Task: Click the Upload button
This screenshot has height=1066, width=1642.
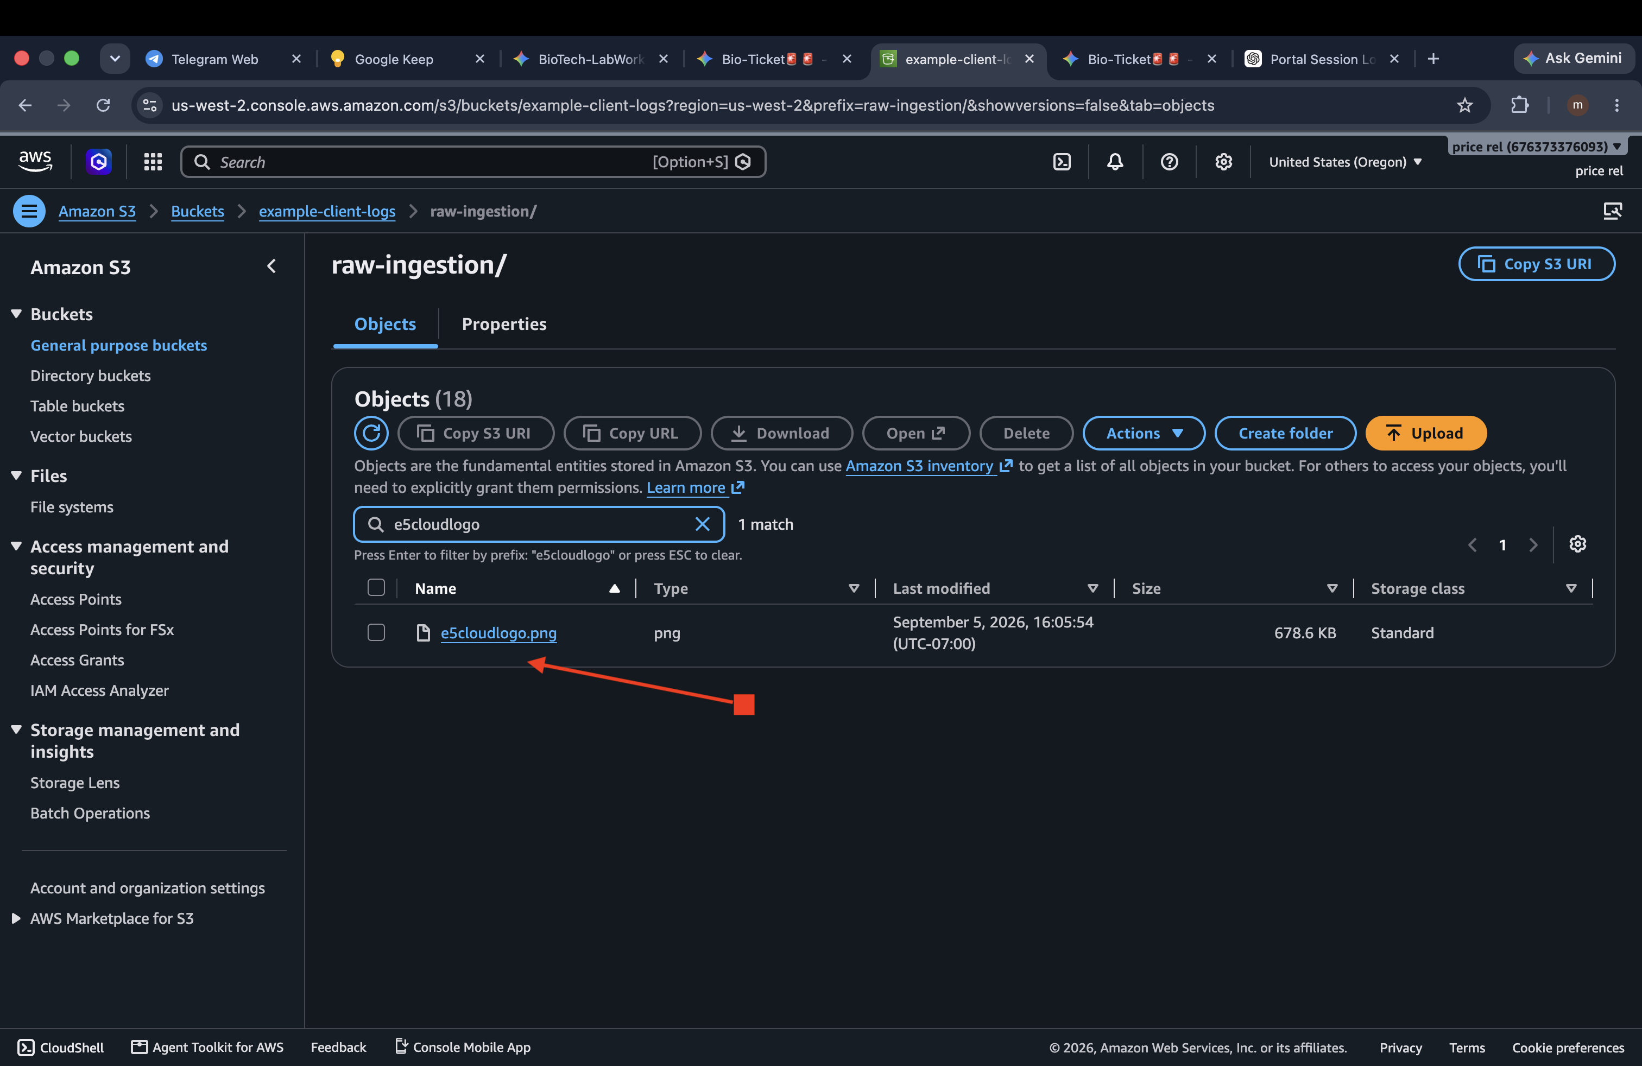Action: click(1425, 433)
